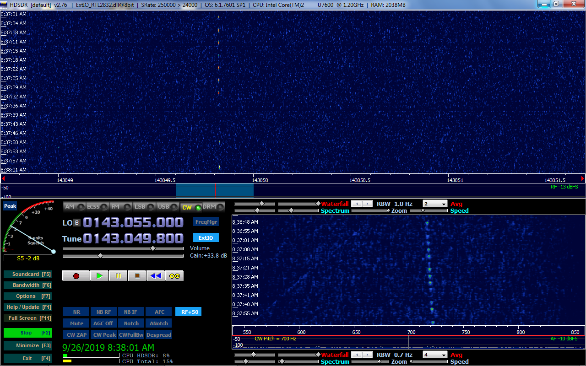This screenshot has height=366, width=586.
Task: Adjust the Volume slider handle
Action: (153, 248)
